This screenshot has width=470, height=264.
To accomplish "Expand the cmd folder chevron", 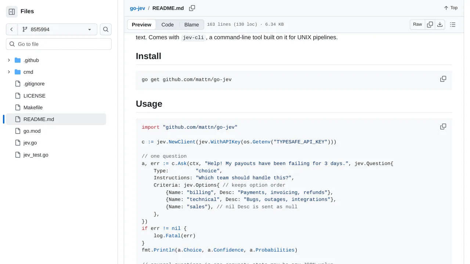I will 9,72.
